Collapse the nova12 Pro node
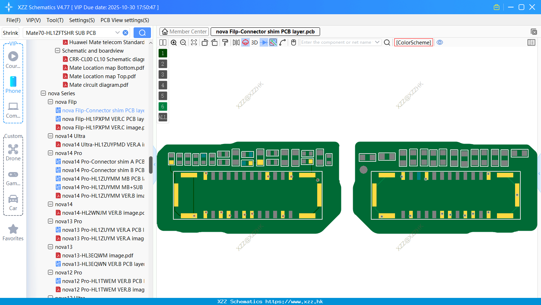 [x=50, y=273]
